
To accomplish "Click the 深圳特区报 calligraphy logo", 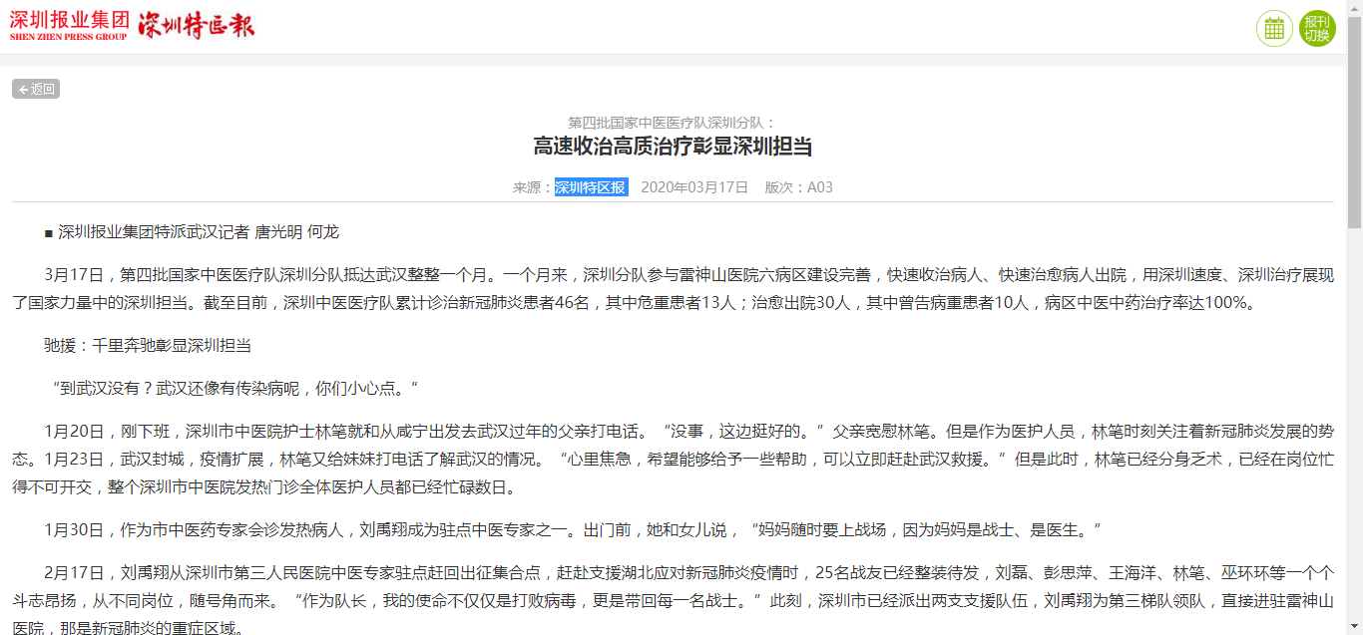I will coord(196,26).
